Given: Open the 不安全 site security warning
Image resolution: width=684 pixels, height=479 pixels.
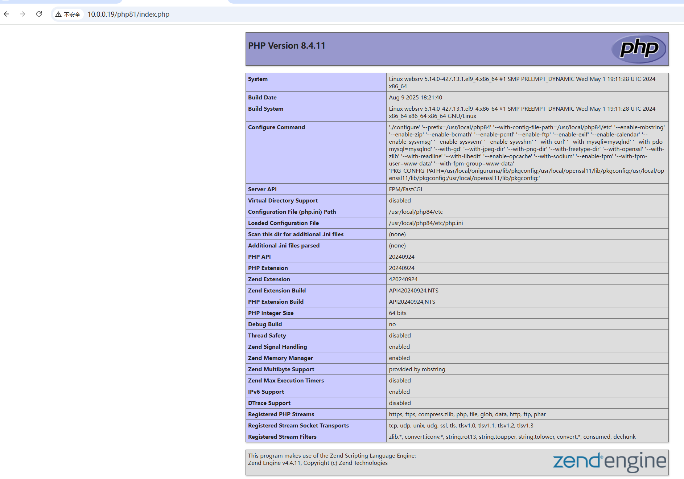Looking at the screenshot, I should [x=68, y=14].
